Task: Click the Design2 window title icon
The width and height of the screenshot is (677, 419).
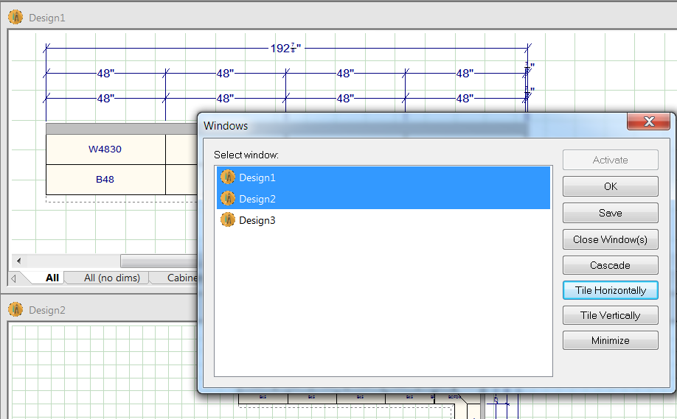Action: pos(15,309)
